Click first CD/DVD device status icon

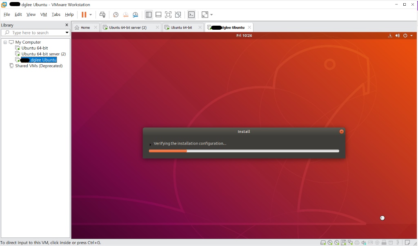coord(330,242)
